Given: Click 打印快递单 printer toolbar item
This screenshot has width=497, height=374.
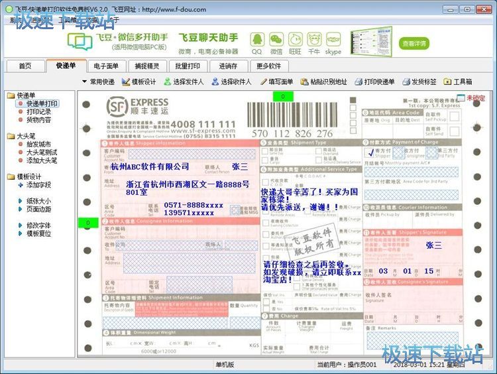Looking at the screenshot, I should (374, 82).
